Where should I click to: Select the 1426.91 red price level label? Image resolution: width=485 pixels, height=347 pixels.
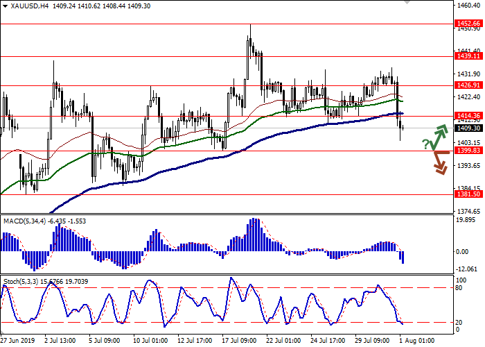468,86
